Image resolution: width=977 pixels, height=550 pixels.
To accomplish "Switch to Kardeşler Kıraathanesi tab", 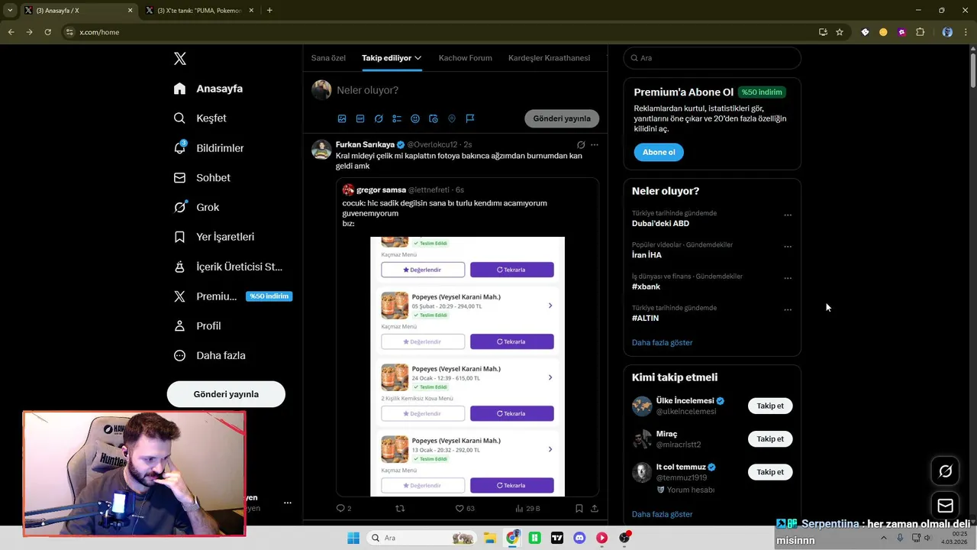I will click(549, 58).
